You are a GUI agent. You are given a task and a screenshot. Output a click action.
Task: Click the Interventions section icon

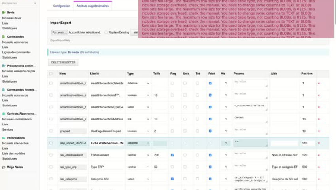pos(4,138)
